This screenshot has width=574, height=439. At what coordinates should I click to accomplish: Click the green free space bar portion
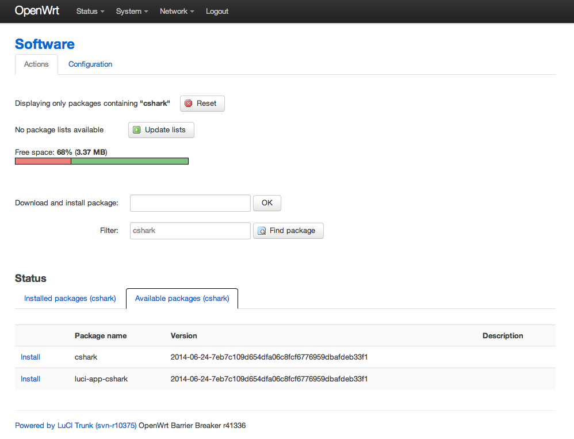click(x=129, y=161)
